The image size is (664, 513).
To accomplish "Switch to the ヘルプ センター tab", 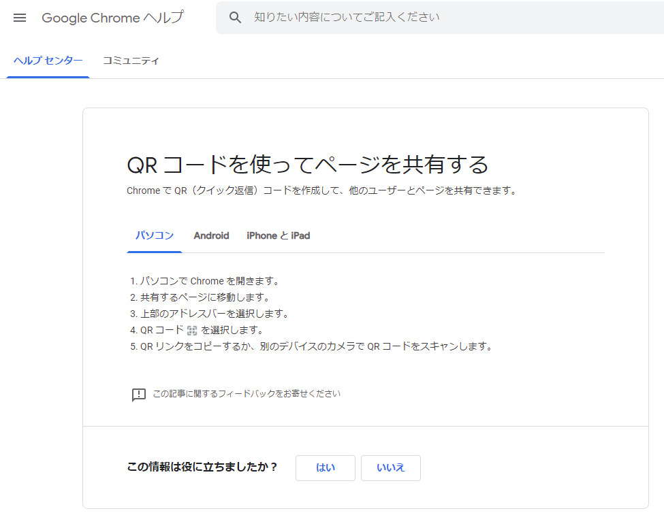I will click(x=48, y=61).
